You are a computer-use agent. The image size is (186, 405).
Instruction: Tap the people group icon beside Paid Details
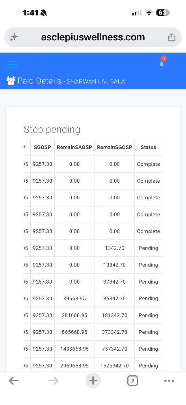11,81
